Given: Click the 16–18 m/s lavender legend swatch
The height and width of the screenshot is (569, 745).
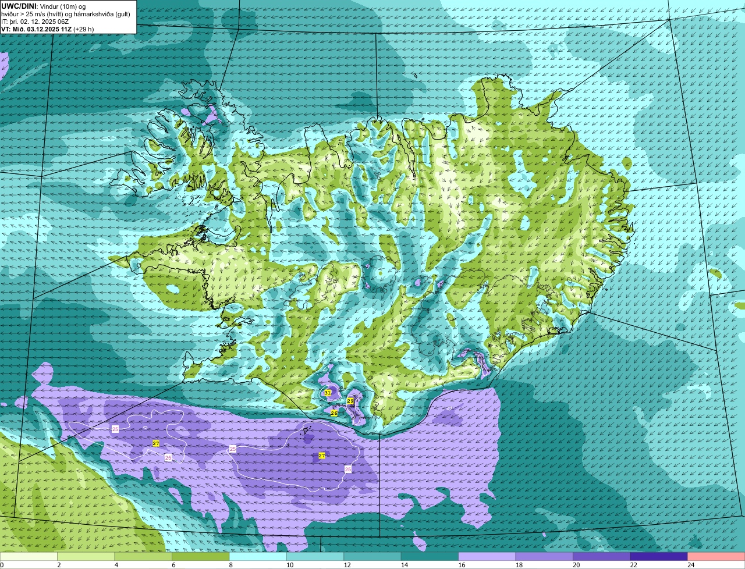Looking at the screenshot, I should (x=487, y=557).
